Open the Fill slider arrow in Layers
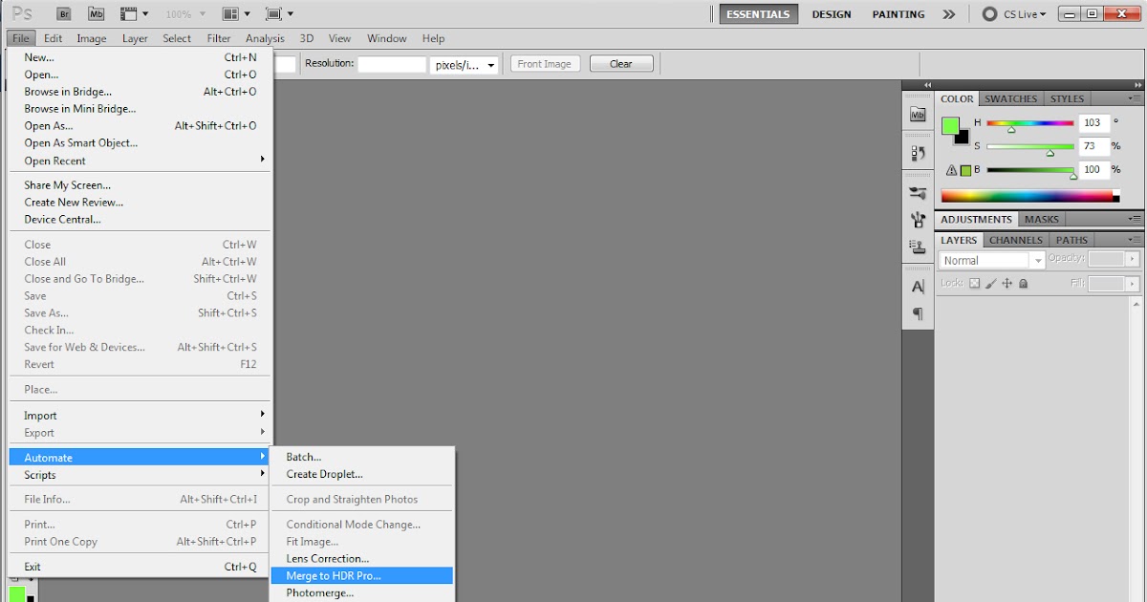The image size is (1147, 602). click(x=1134, y=284)
